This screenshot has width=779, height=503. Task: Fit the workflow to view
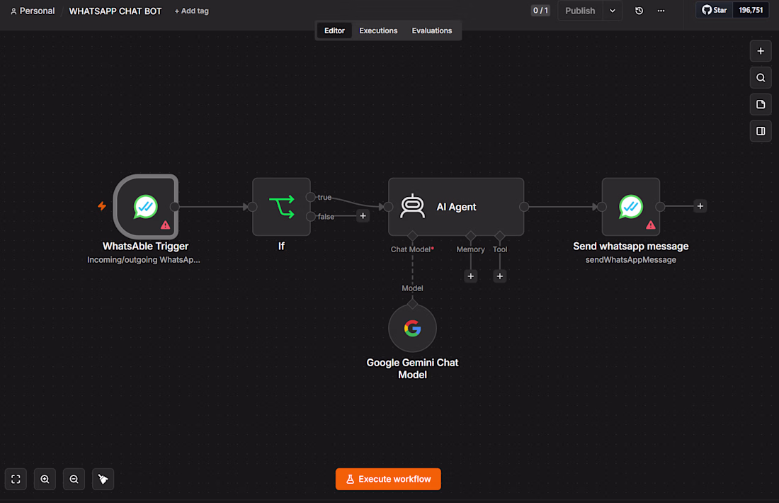(x=16, y=479)
